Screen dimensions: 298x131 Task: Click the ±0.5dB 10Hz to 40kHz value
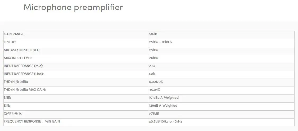pos(165,121)
